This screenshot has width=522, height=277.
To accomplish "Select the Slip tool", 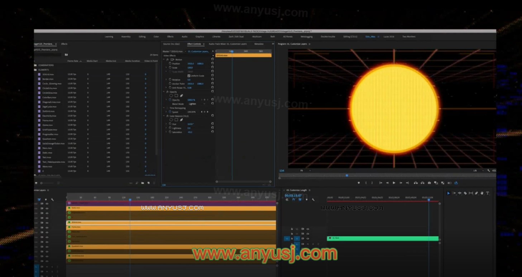I will [x=471, y=193].
